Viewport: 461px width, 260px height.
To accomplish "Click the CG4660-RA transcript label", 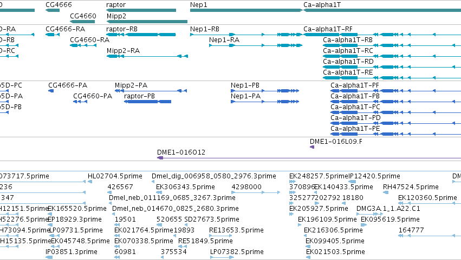I will click(x=90, y=40).
